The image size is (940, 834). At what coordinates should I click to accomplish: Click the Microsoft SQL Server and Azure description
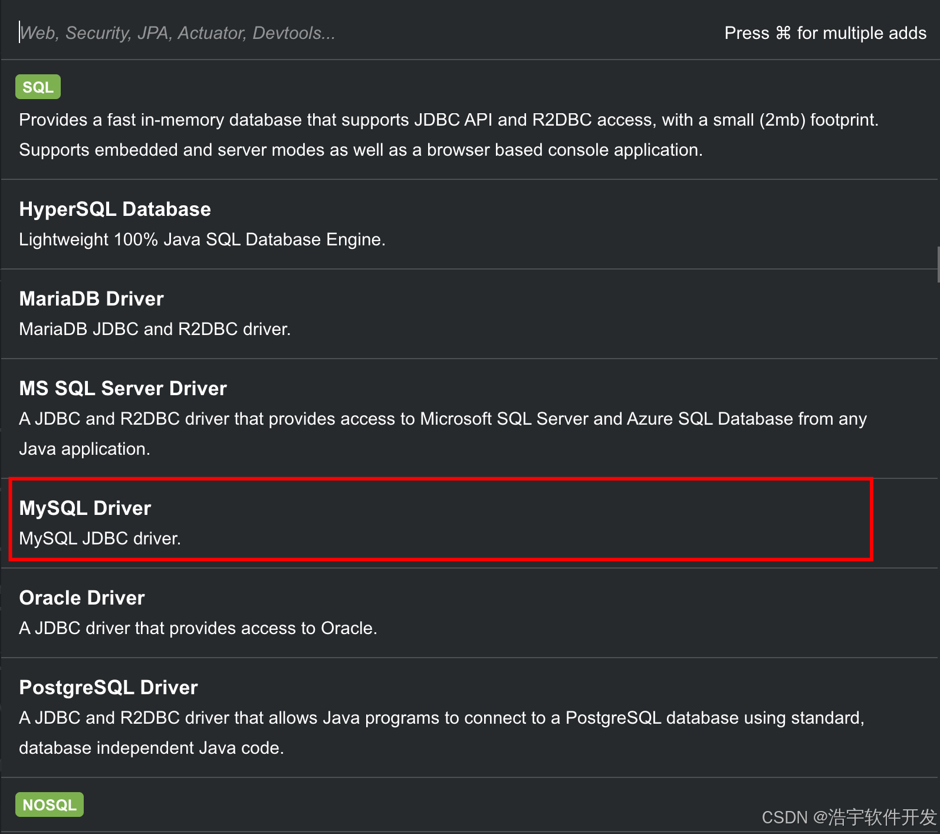[x=443, y=434]
